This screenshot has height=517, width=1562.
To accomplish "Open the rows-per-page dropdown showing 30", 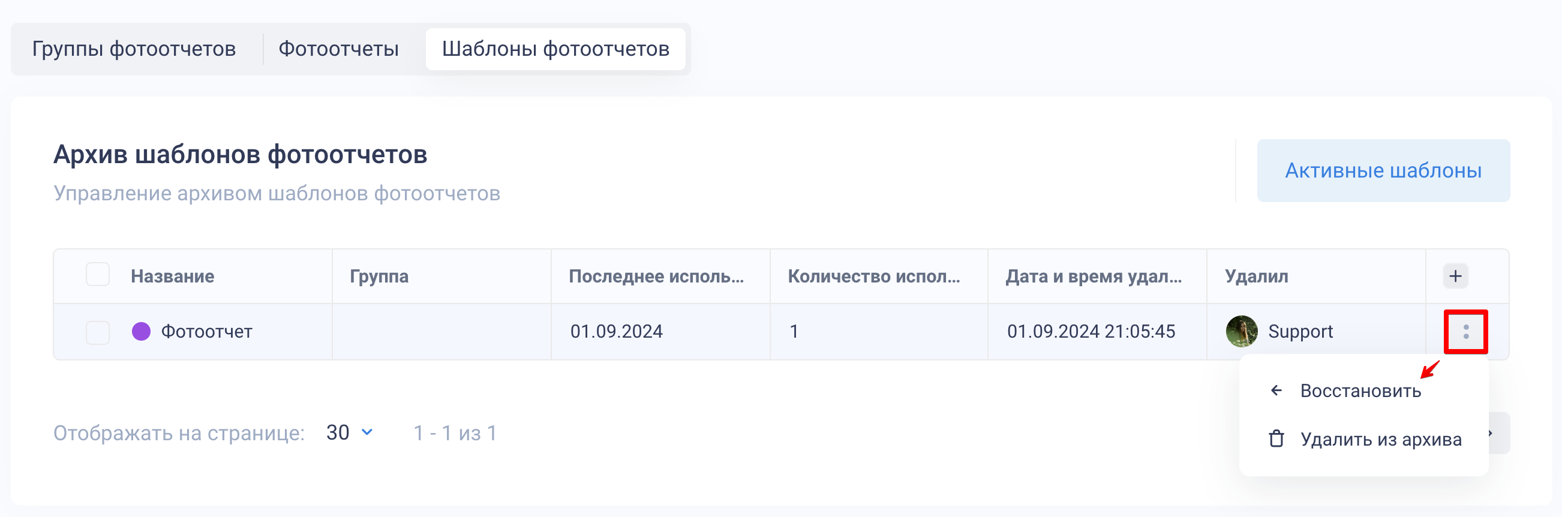I will 349,433.
